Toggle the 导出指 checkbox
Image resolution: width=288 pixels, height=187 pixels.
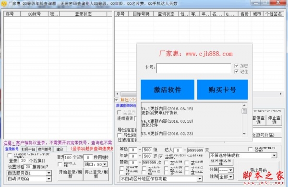120,135
